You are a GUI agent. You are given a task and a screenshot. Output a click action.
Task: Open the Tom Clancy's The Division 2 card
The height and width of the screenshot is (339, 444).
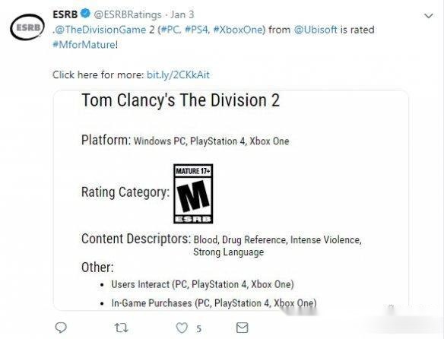click(231, 200)
